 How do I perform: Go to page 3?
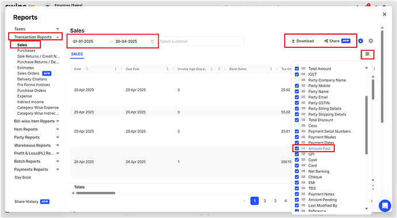point(275,201)
